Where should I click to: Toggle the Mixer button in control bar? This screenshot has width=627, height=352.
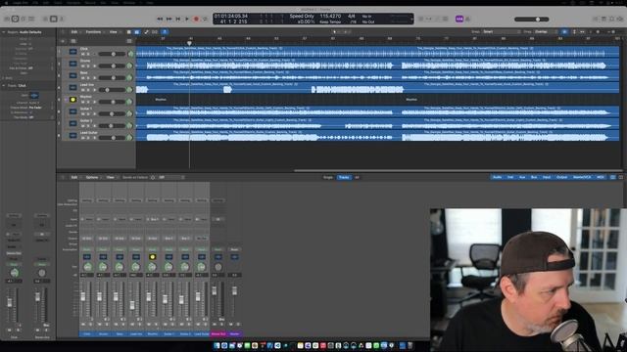point(53,19)
